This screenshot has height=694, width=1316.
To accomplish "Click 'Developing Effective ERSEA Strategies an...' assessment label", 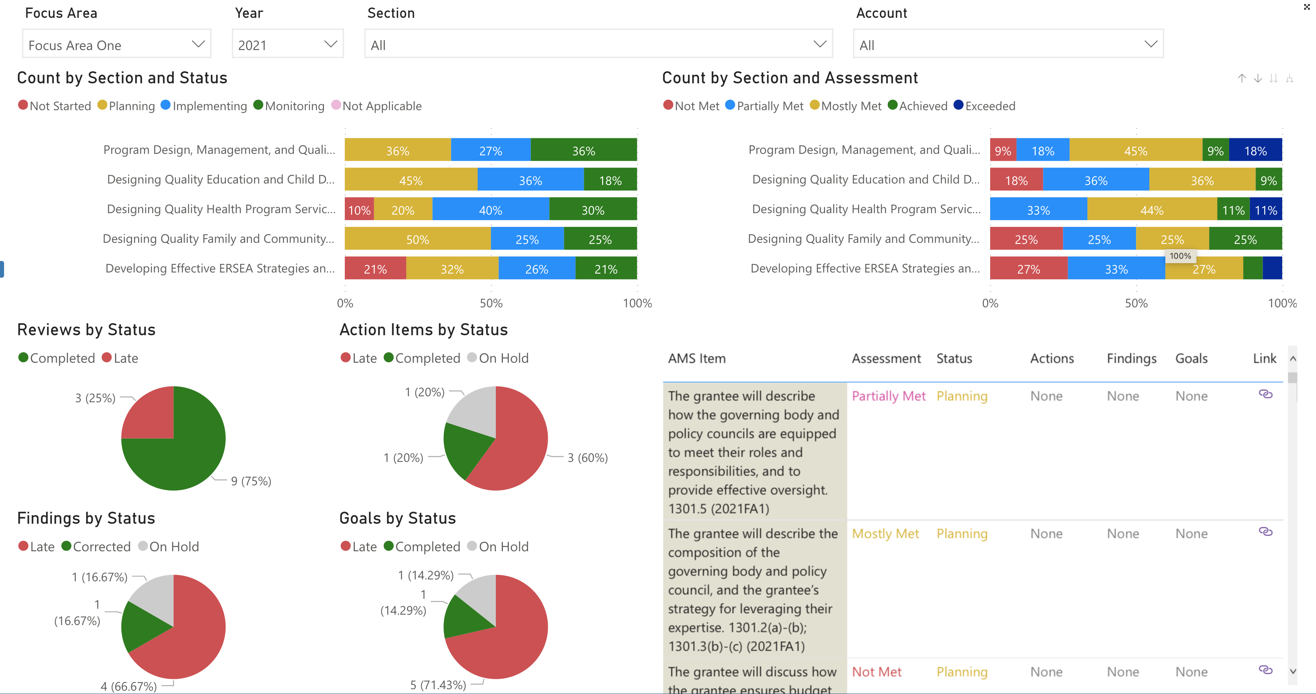I will click(865, 268).
